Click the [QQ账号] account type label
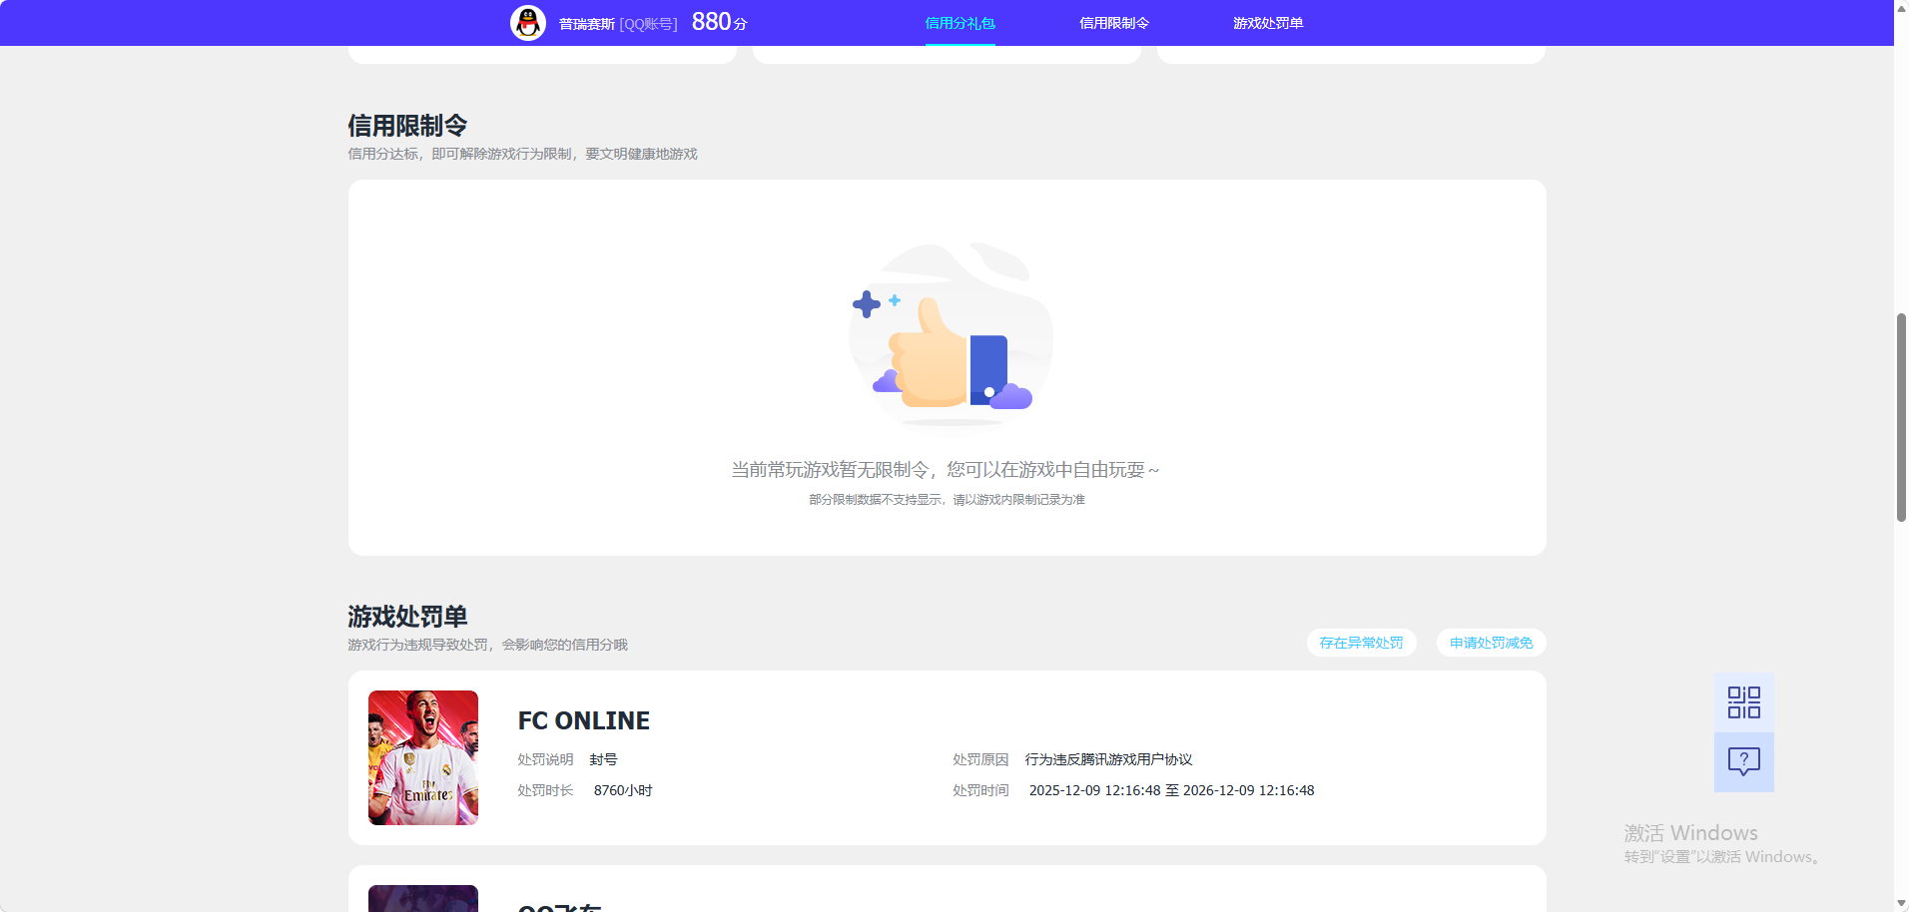Image resolution: width=1909 pixels, height=912 pixels. 648,24
